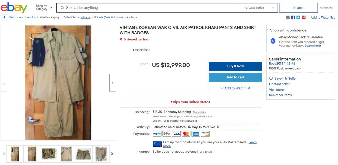The height and width of the screenshot is (165, 338).
Task: Show next product image
Action: click(x=112, y=83)
